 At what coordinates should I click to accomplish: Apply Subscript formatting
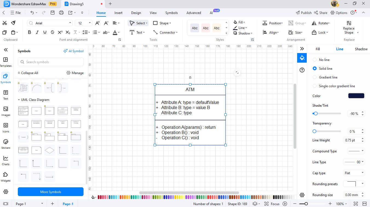click(x=68, y=32)
